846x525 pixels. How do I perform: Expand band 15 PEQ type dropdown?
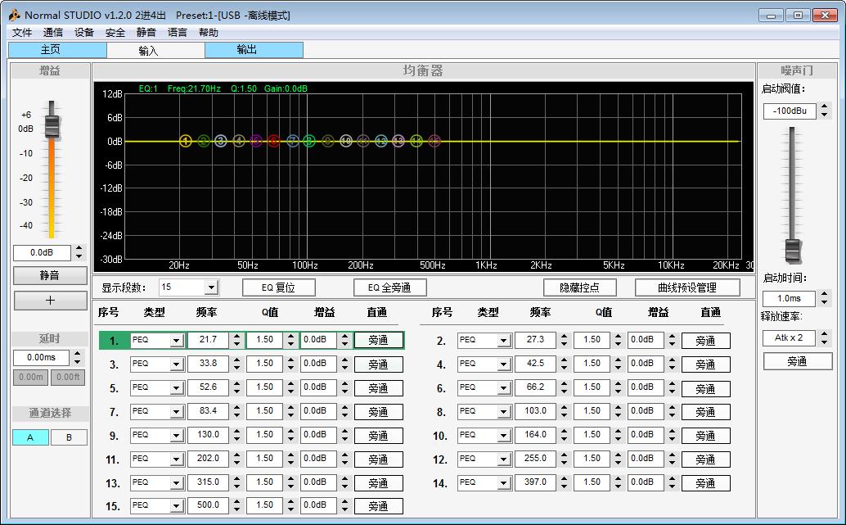(176, 506)
